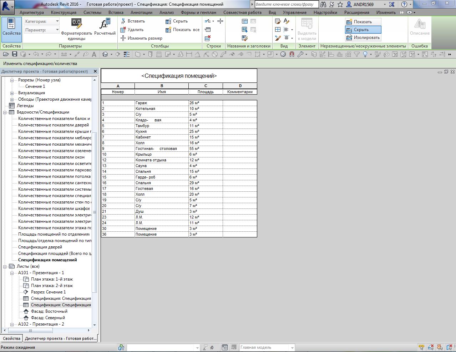The width and height of the screenshot is (456, 352).
Task: Click Показать все in Столбцы panel
Action: (x=182, y=30)
